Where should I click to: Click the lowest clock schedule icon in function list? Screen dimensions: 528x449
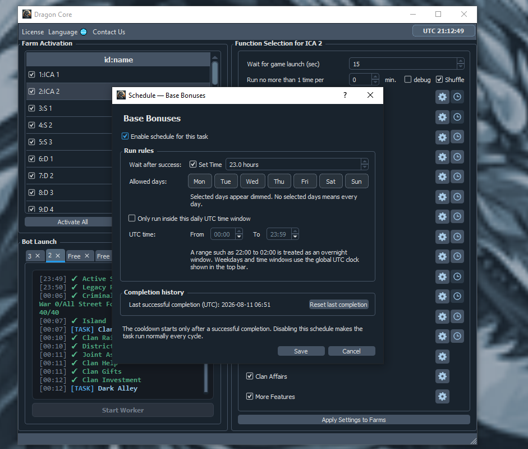coord(457,336)
